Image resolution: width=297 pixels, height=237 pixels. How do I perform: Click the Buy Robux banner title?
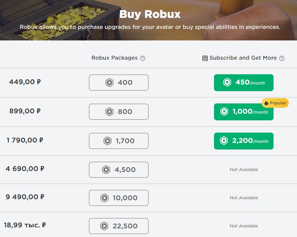150,14
